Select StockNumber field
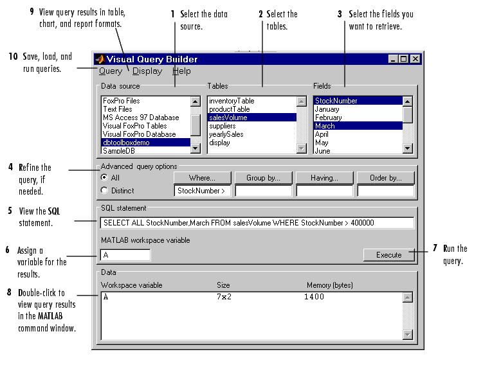 358,101
